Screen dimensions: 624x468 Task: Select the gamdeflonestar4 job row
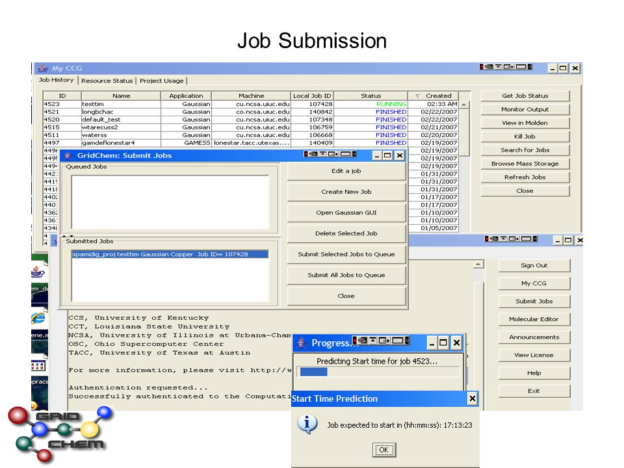251,143
